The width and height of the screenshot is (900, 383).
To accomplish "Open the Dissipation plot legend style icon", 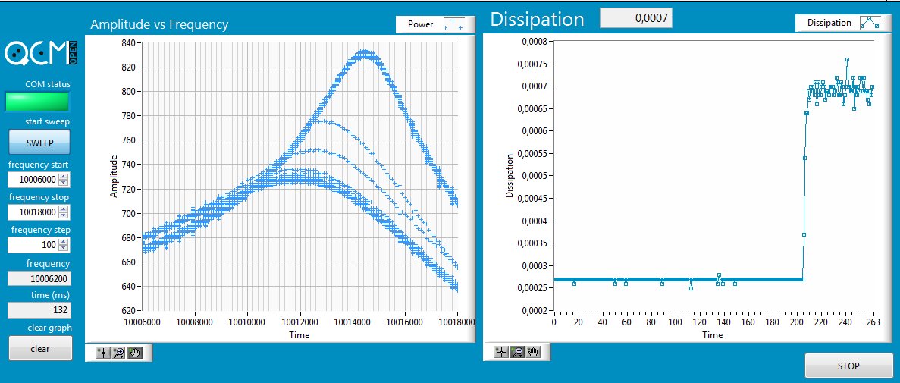I will pyautogui.click(x=870, y=23).
